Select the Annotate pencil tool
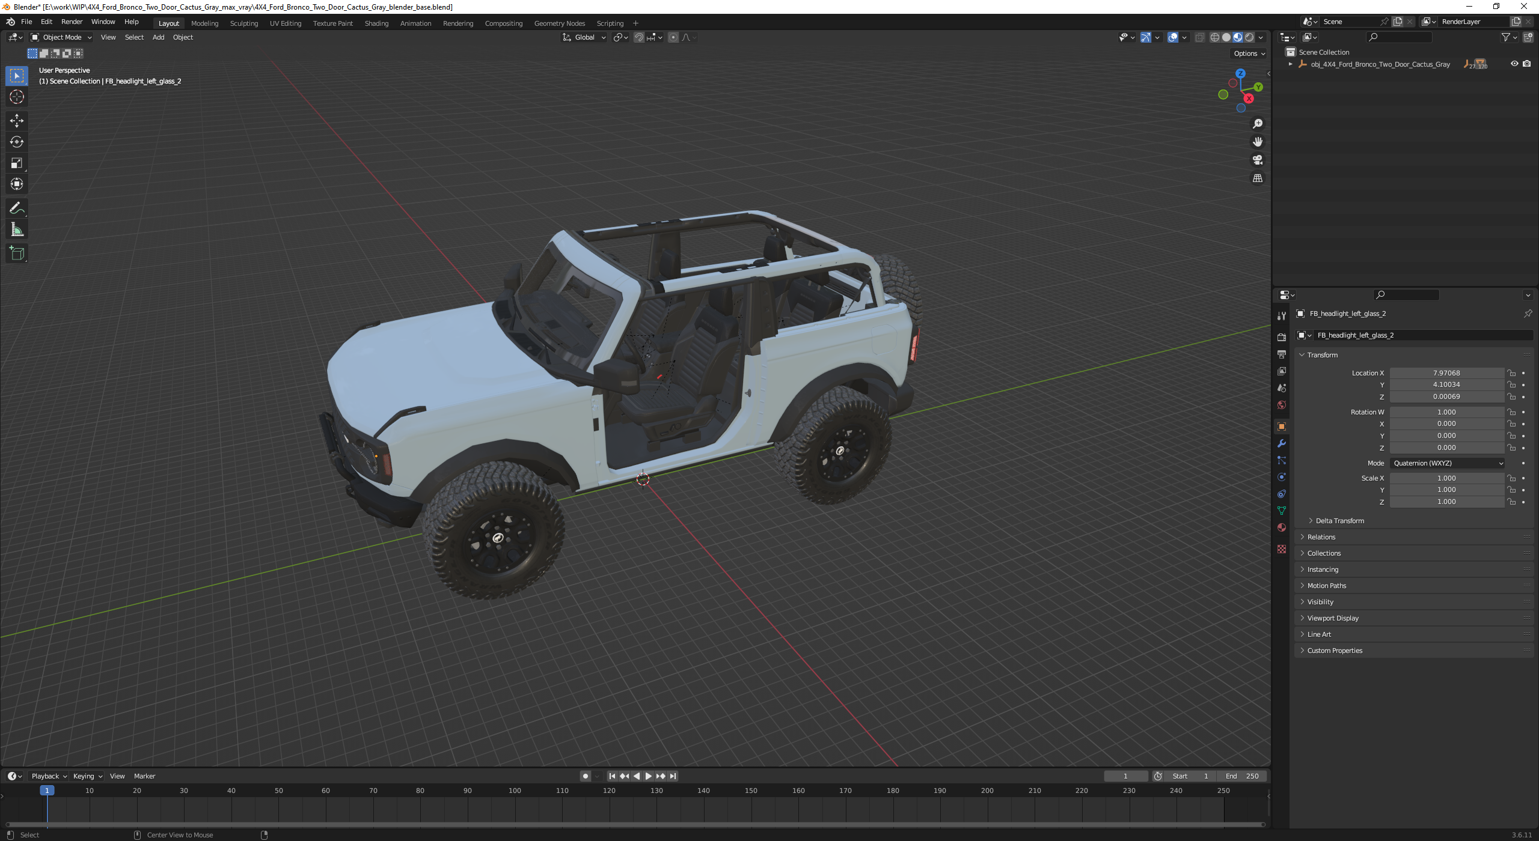Screen dimensions: 1539x841 pyautogui.click(x=17, y=208)
